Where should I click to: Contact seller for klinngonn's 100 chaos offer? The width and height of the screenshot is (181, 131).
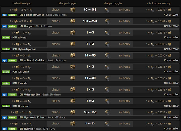[171, 26]
